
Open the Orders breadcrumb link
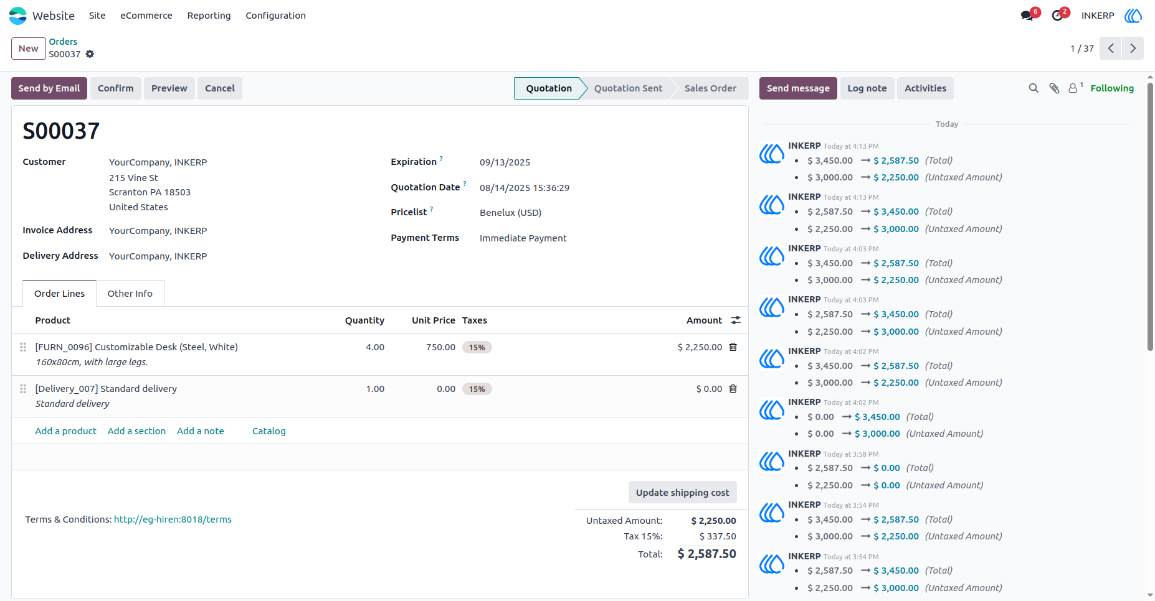coord(64,42)
